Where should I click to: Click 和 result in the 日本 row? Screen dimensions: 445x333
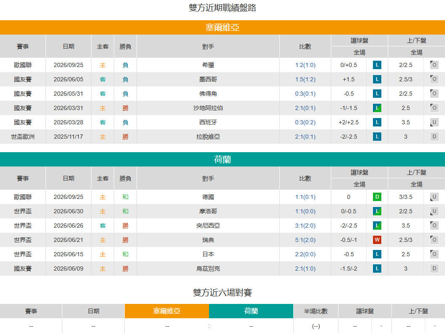coord(125,254)
